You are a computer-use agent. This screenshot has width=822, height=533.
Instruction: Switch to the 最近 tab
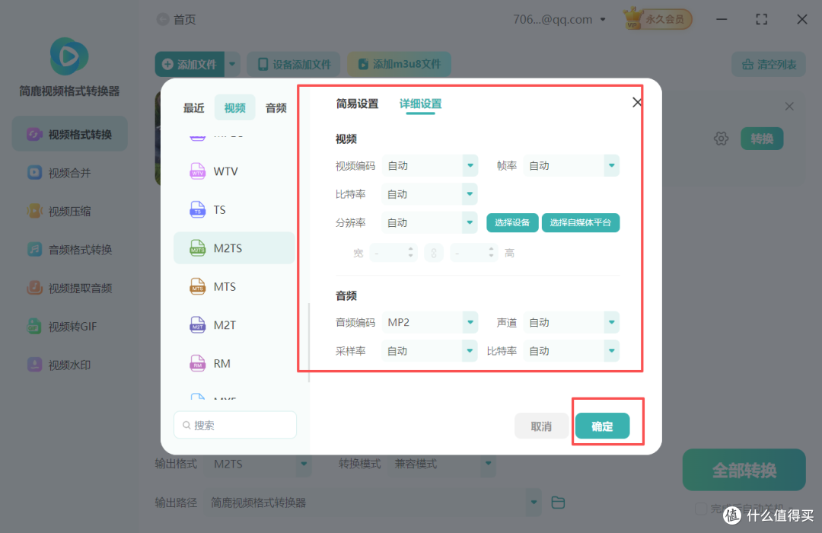(193, 107)
